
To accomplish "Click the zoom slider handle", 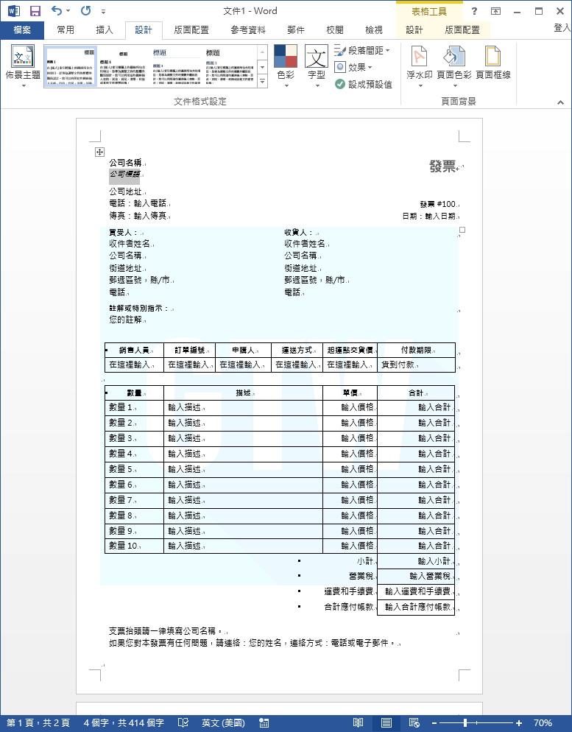I will [x=465, y=723].
